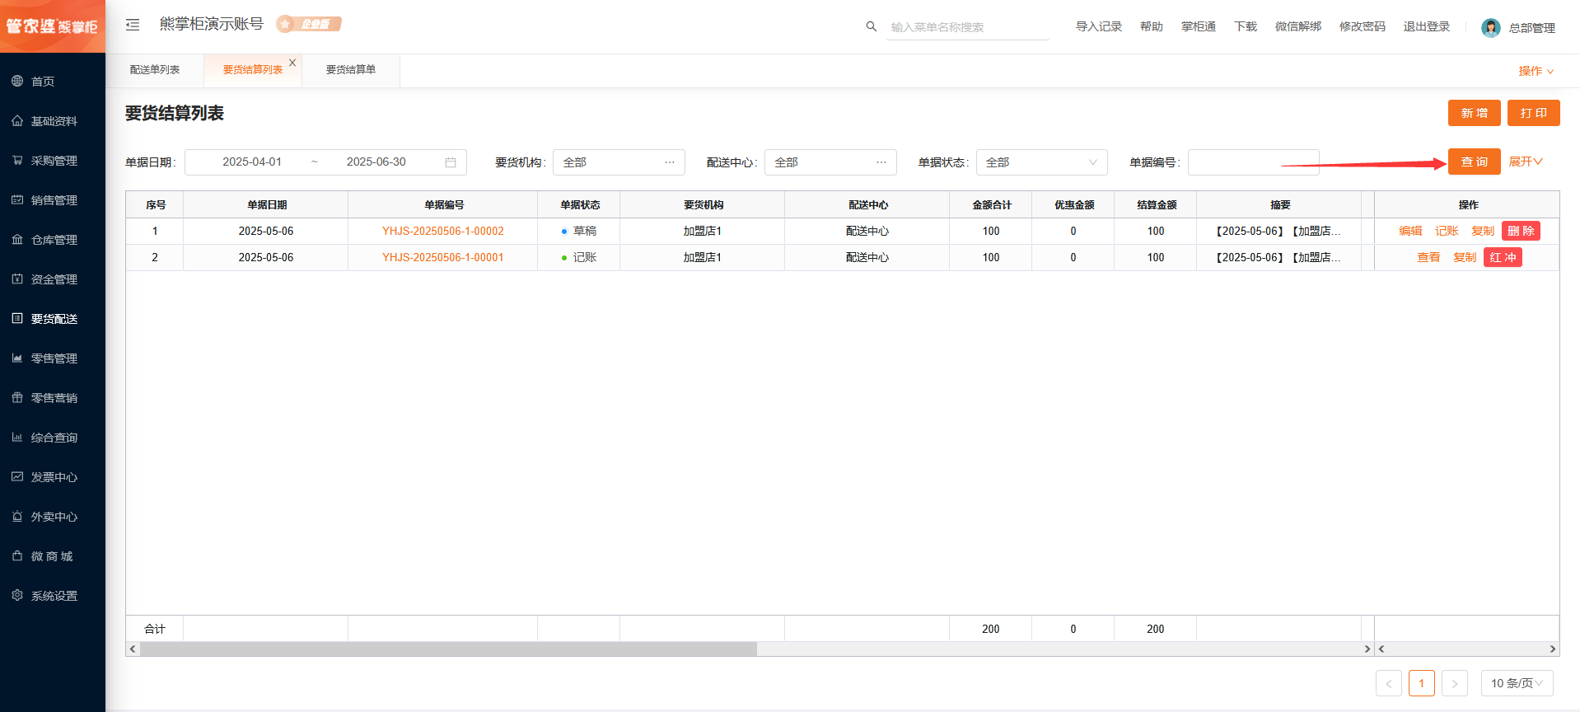Click the 红冲 button in row 2
This screenshot has height=712, width=1580.
point(1503,257)
